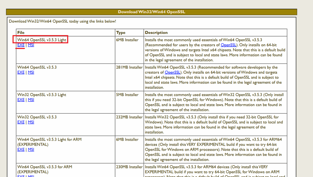313x177 pixels.
Task: Click the Download Win32/Win64 OpenSSL title banner
Action: pyautogui.click(x=152, y=12)
